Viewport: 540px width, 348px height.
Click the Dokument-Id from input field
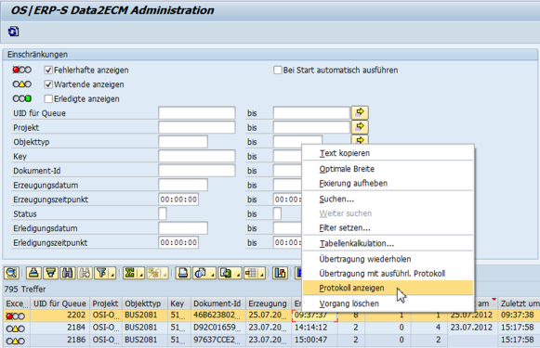(x=197, y=171)
